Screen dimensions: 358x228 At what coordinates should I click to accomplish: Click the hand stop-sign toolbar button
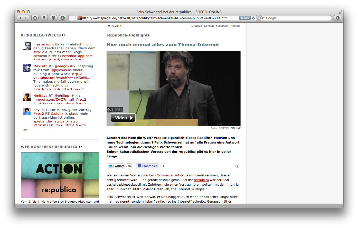tap(63, 18)
